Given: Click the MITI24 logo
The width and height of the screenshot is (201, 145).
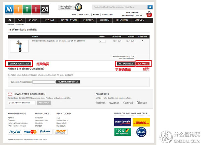Looking at the screenshot, I should point(27,9).
